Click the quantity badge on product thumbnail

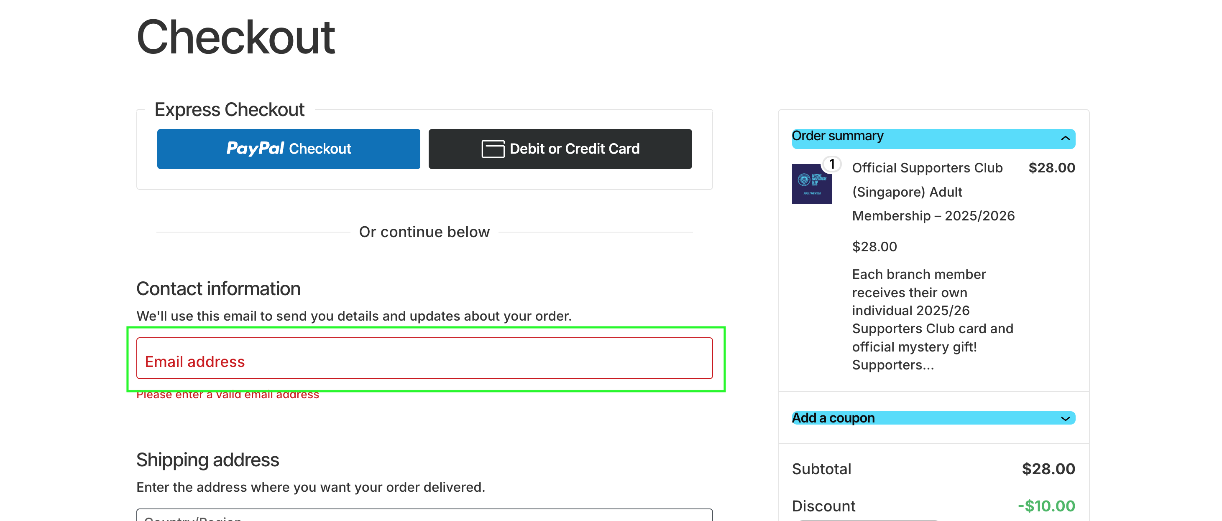[831, 164]
